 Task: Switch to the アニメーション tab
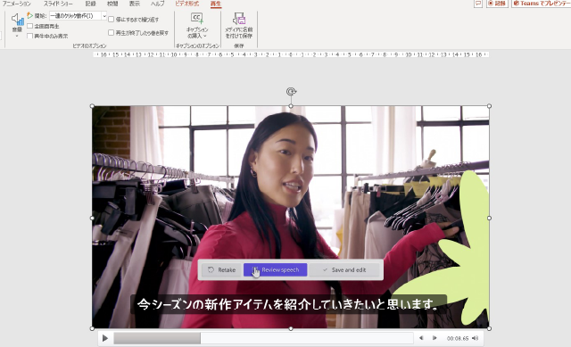coord(16,4)
